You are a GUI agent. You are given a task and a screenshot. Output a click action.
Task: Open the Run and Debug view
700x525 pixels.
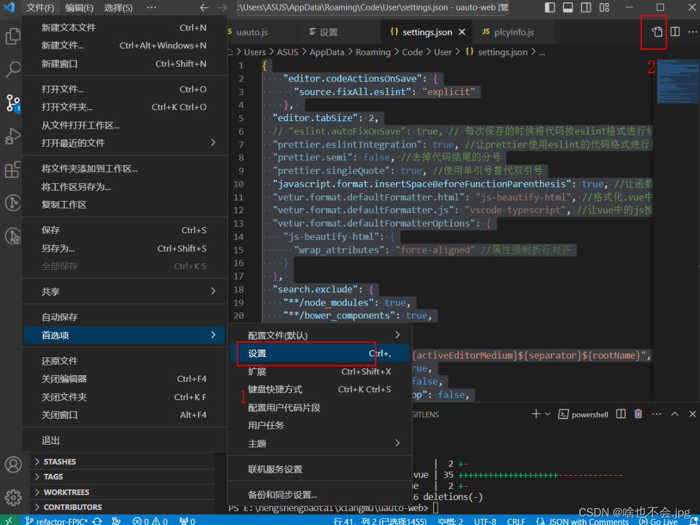coord(13,136)
